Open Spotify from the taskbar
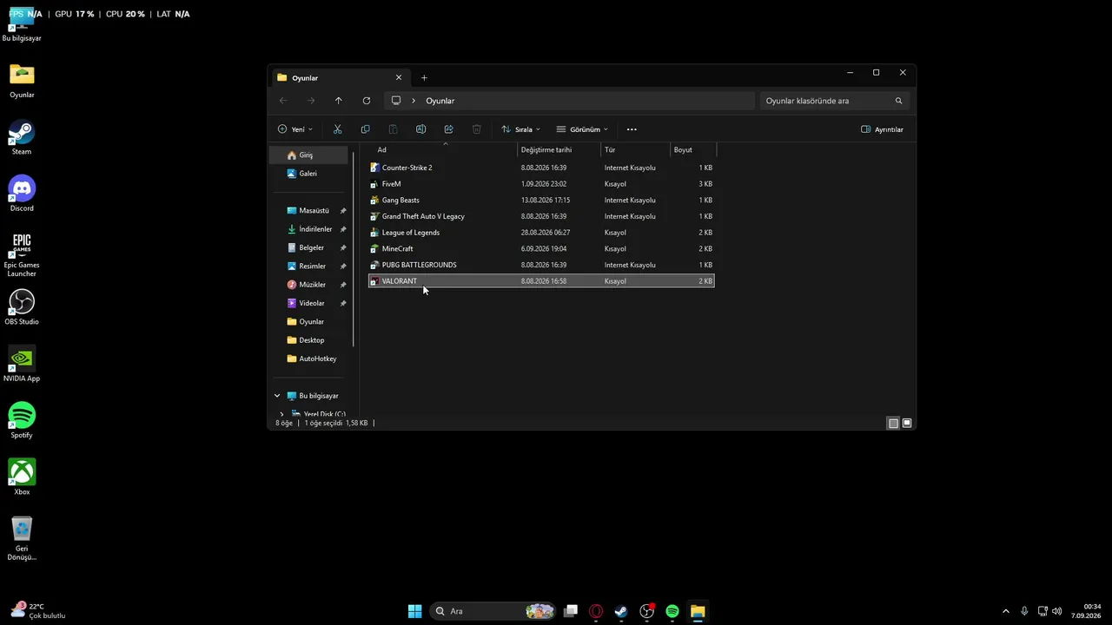 tap(672, 611)
